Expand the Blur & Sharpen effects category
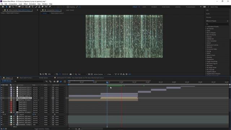 click(211, 33)
